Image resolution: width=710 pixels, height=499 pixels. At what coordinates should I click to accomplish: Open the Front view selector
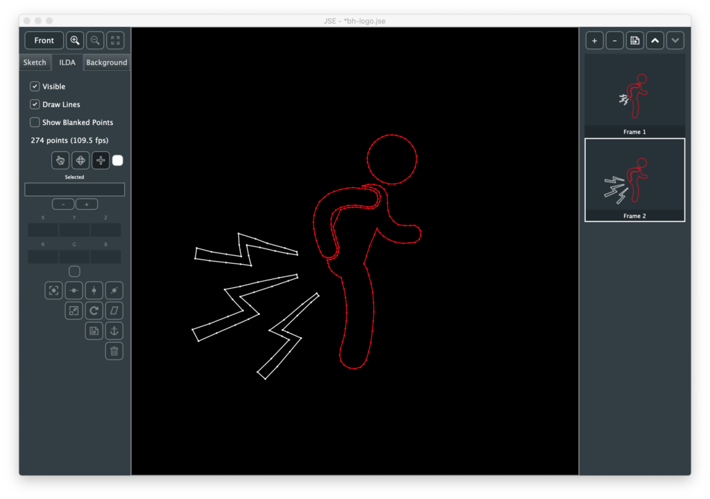point(44,40)
